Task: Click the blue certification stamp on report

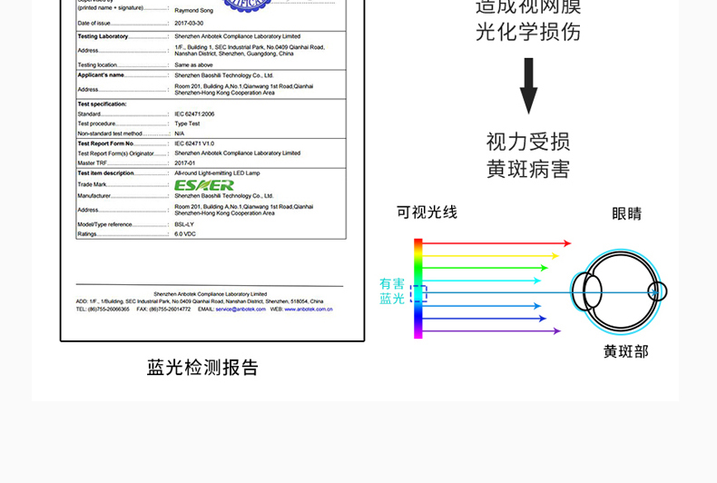Action: pyautogui.click(x=247, y=5)
